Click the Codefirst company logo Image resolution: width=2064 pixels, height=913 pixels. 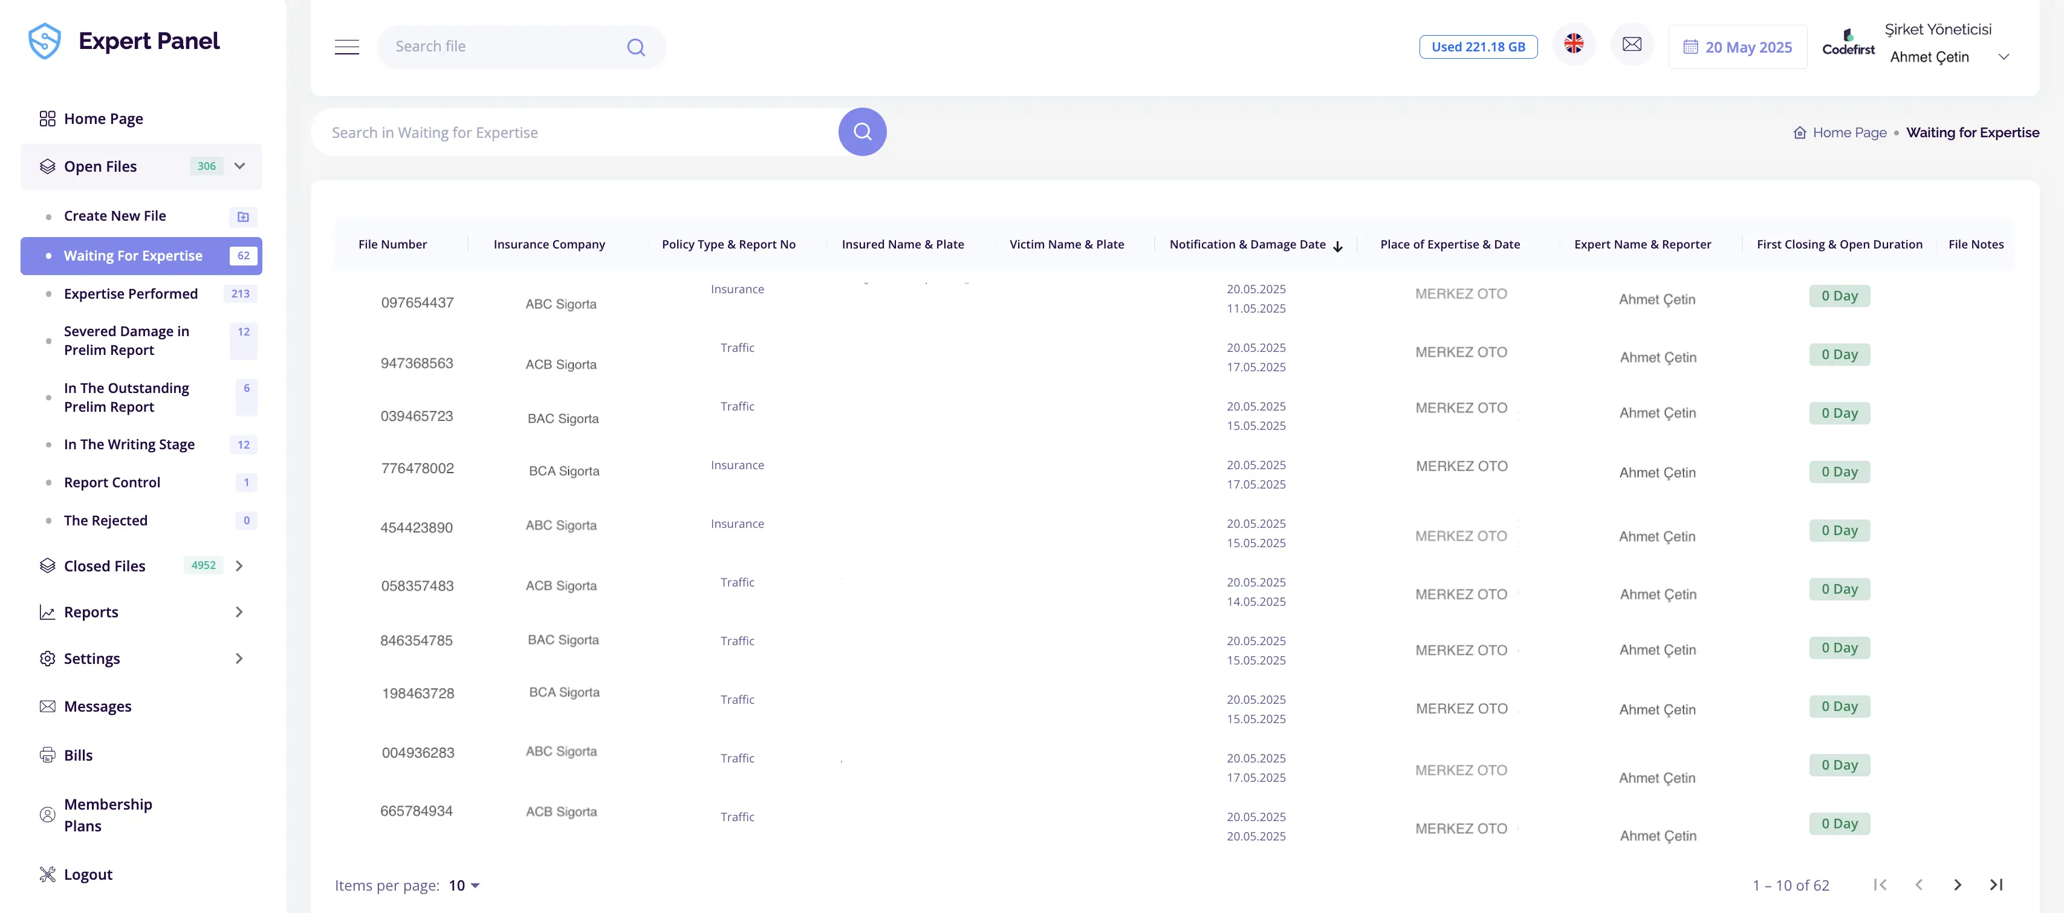pos(1848,44)
